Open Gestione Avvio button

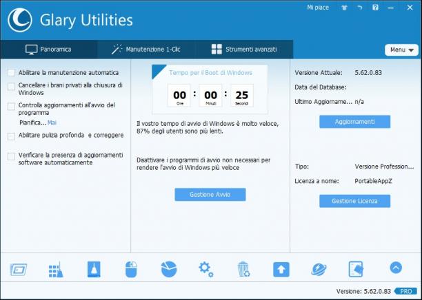point(210,195)
